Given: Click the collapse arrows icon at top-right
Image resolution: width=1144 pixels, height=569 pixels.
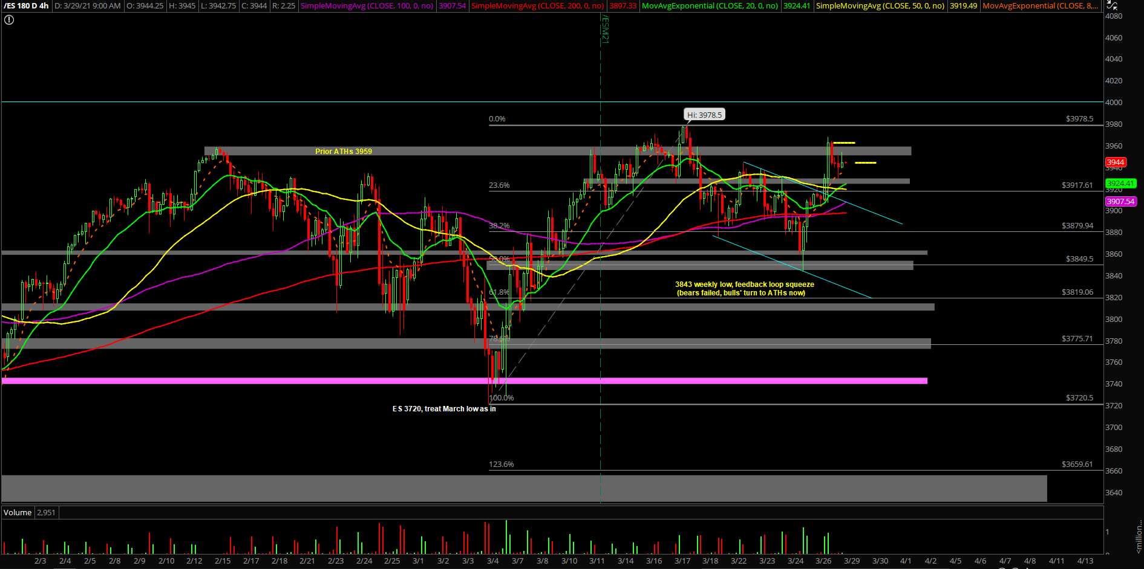Looking at the screenshot, I should [1112, 5].
